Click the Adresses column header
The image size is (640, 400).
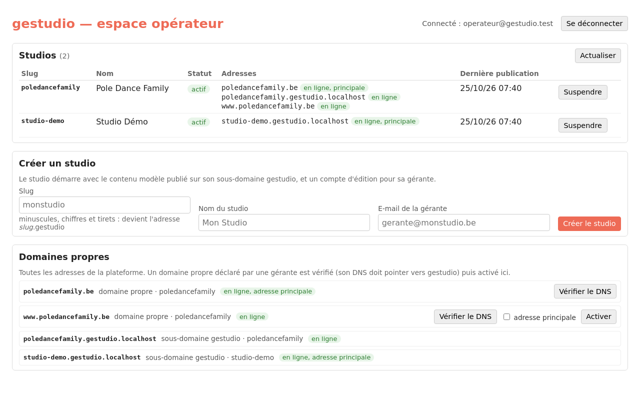(239, 73)
